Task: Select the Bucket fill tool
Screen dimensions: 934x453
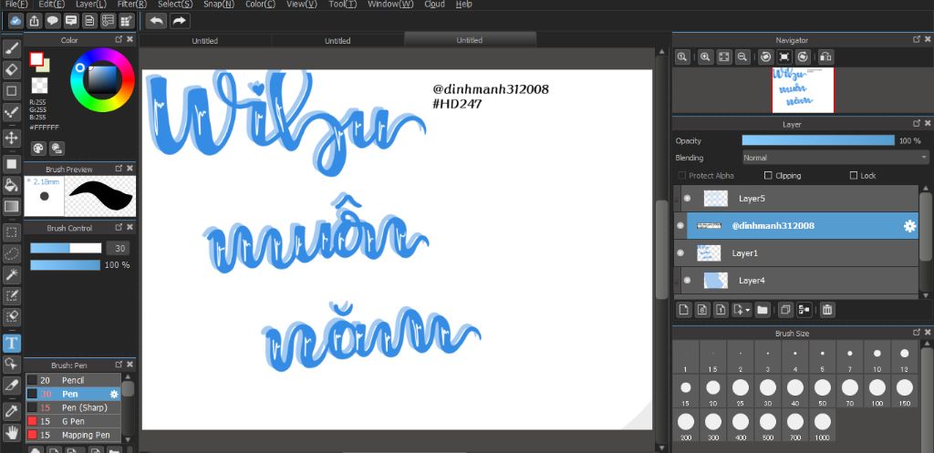Action: point(12,185)
